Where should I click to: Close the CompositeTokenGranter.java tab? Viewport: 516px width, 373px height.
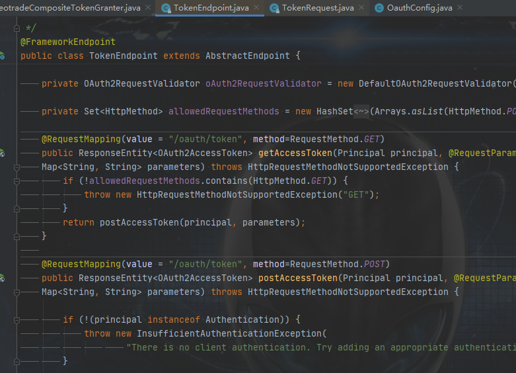point(148,7)
